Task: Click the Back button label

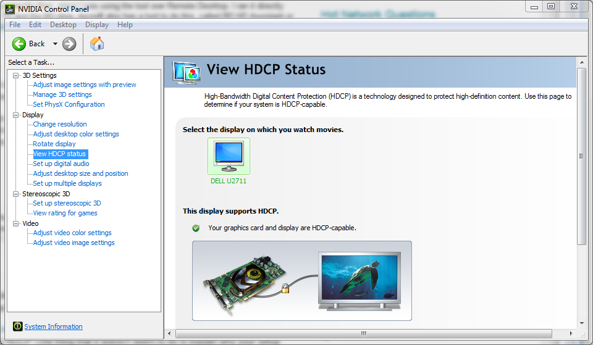Action: tap(36, 44)
